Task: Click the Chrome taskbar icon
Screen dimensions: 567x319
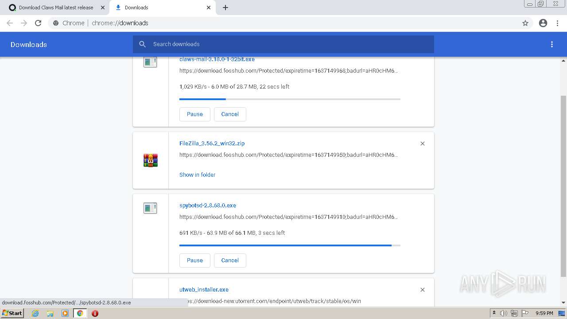Action: 80,313
